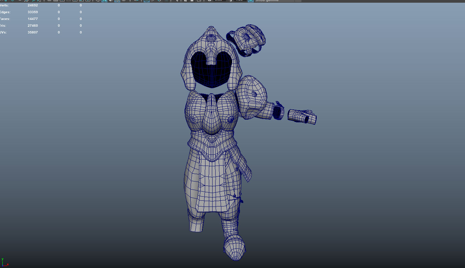Click the UV count value 35807

tap(33, 32)
